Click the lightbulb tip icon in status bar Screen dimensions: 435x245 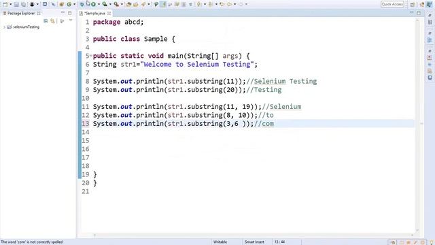(x=431, y=242)
